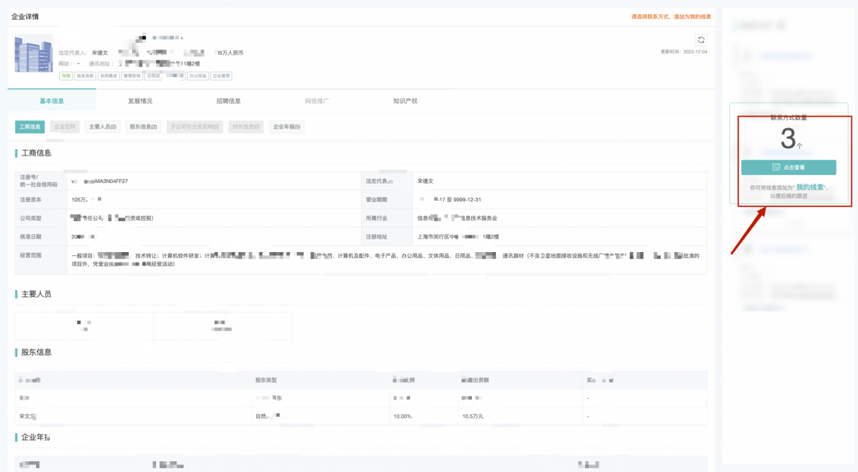Click the 信息技术服务业 industry cell

coord(560,218)
